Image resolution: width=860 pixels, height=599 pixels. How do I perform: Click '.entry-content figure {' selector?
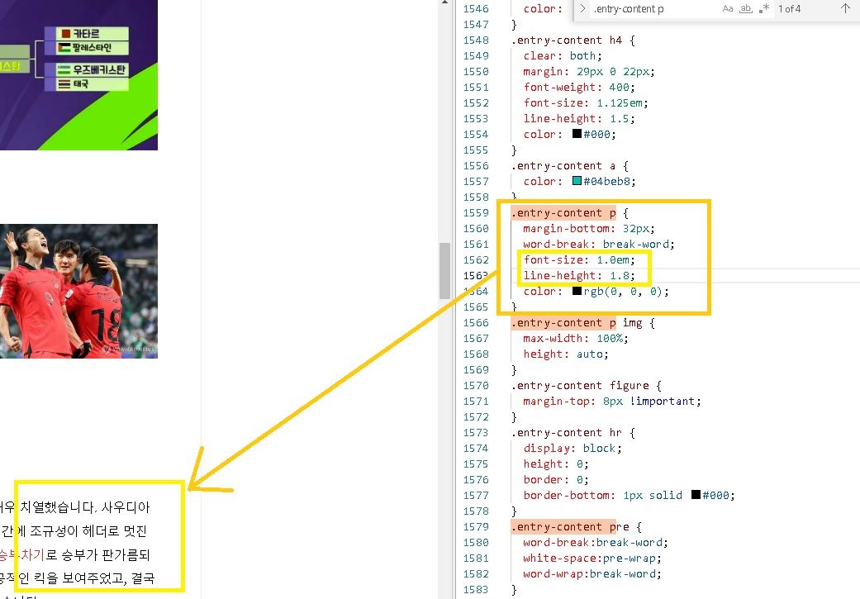[x=587, y=385]
